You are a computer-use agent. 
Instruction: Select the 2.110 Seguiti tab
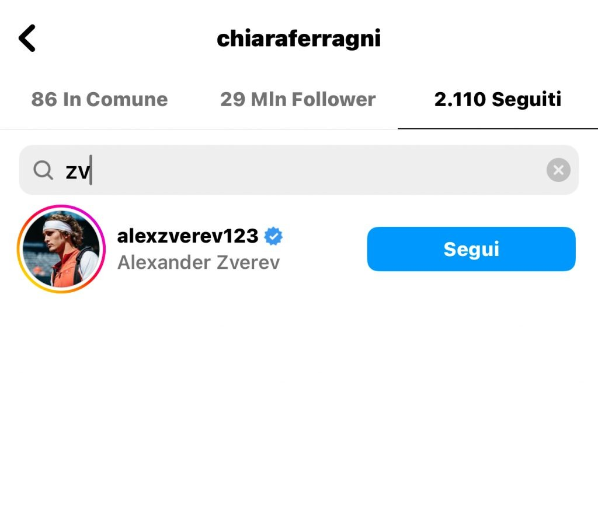[x=498, y=99]
